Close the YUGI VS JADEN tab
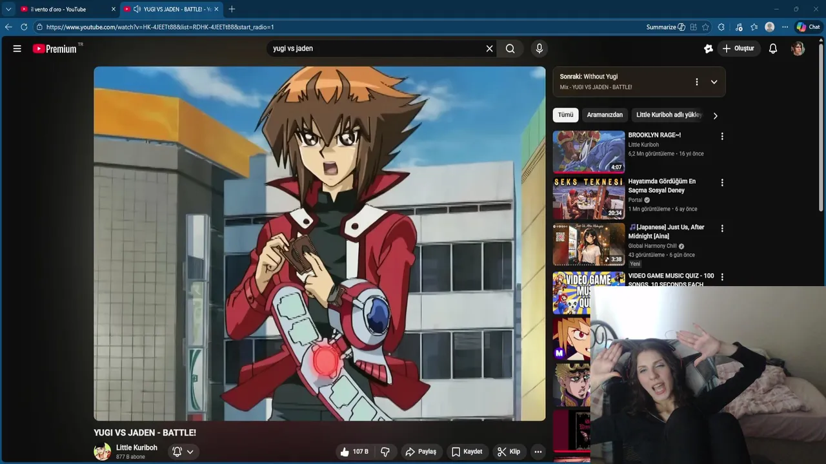Screen dimensions: 826x464 pyautogui.click(x=216, y=9)
